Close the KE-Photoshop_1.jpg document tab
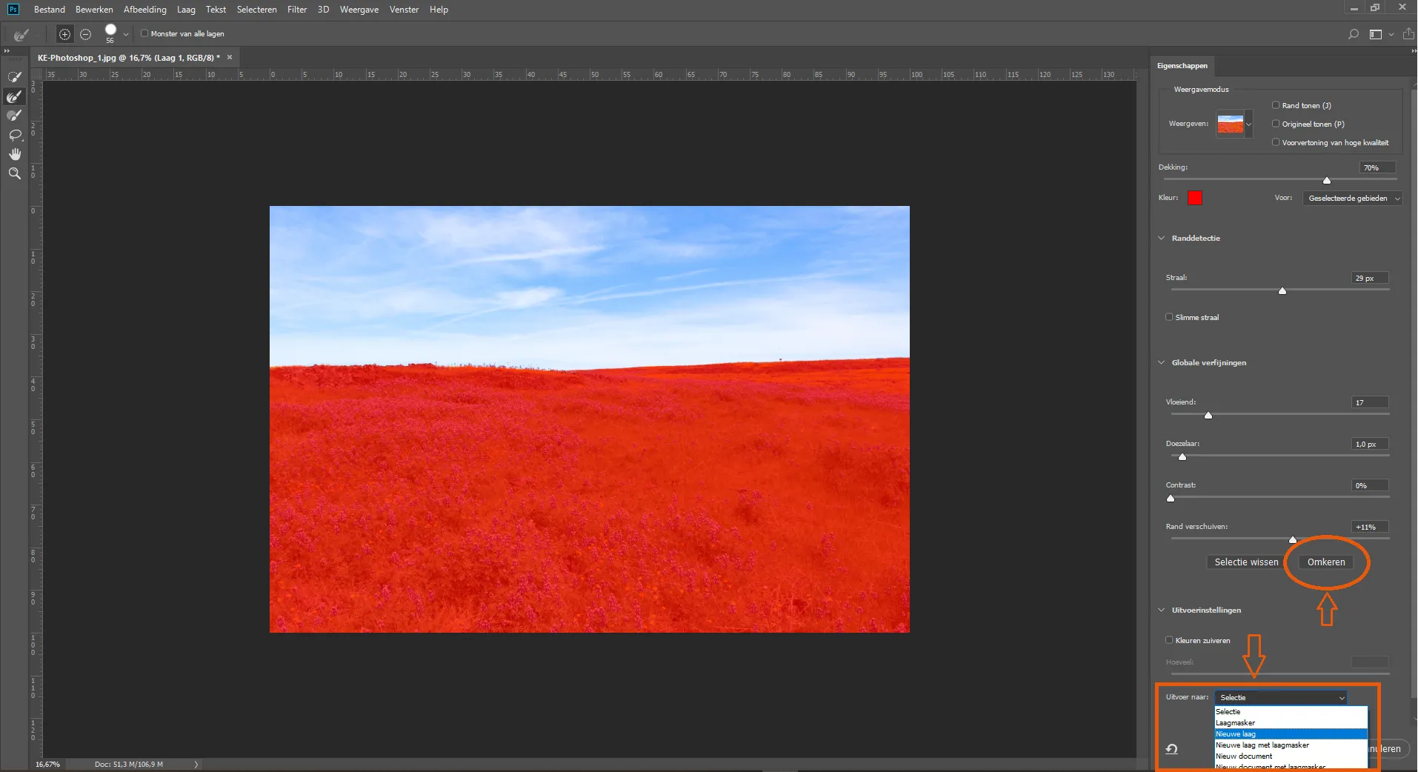The height and width of the screenshot is (772, 1418). pyautogui.click(x=230, y=57)
